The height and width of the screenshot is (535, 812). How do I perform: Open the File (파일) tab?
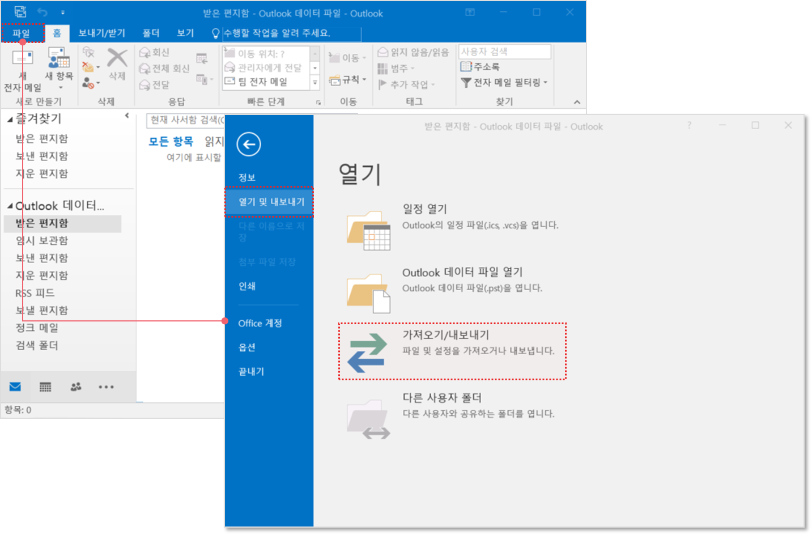click(22, 33)
